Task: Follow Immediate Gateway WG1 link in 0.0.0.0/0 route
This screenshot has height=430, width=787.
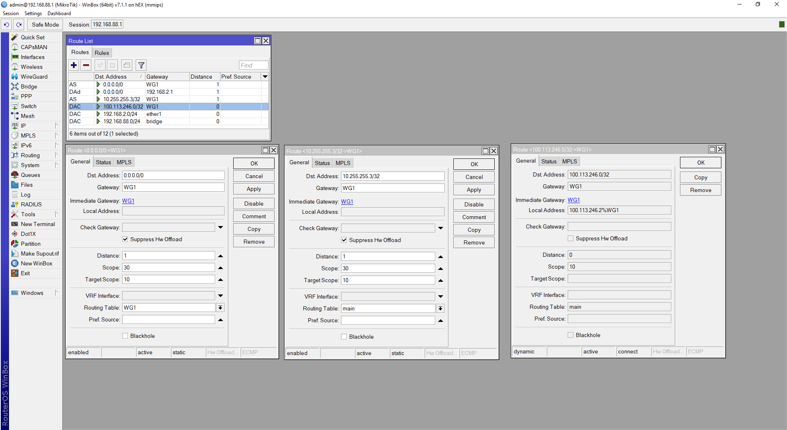Action: [128, 201]
